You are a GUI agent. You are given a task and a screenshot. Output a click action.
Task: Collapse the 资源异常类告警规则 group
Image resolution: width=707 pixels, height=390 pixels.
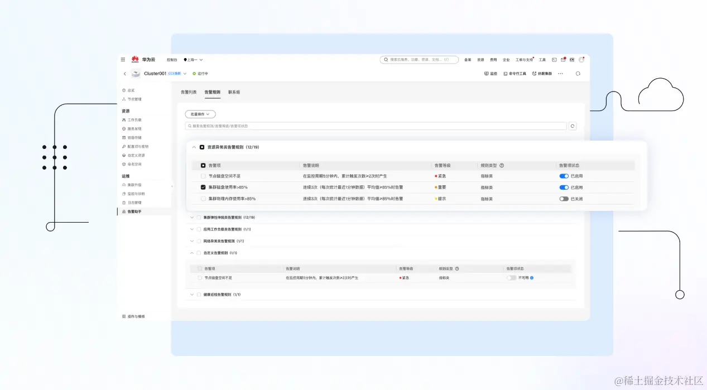pos(194,147)
